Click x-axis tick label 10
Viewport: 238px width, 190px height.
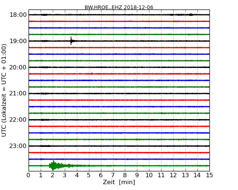click(x=149, y=175)
